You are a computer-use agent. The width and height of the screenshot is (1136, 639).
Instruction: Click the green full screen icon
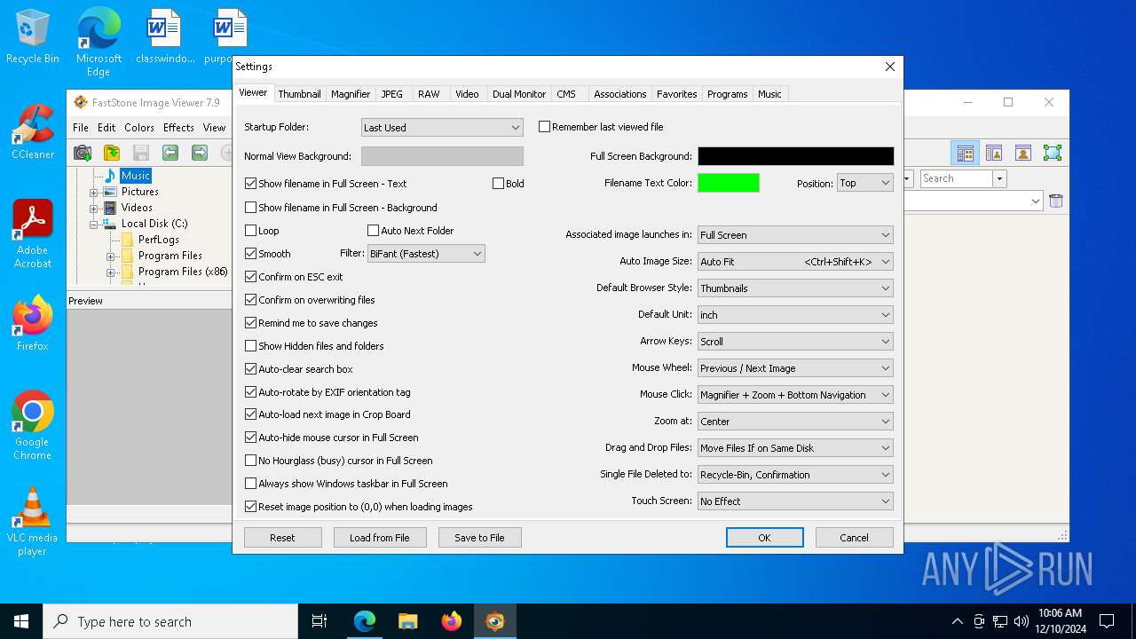tap(1053, 153)
